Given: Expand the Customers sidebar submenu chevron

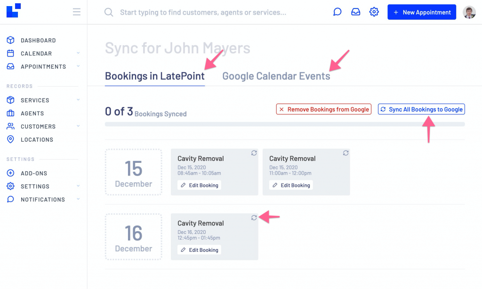Looking at the screenshot, I should pos(78,126).
